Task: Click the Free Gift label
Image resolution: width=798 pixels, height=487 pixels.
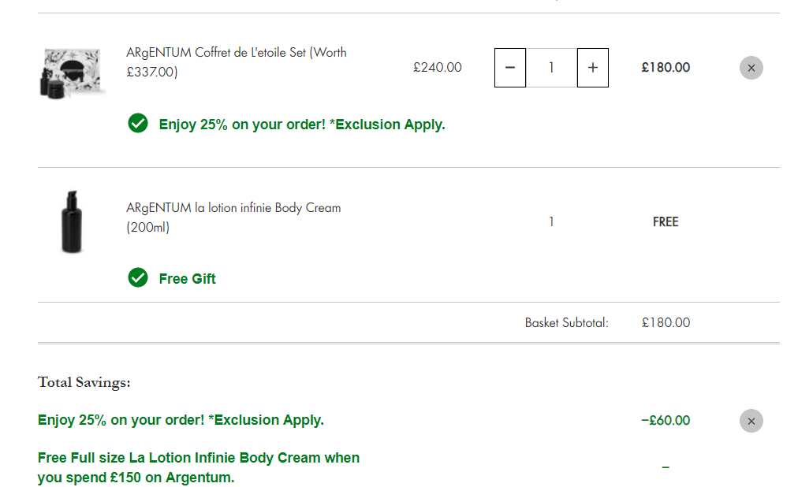Action: (188, 279)
